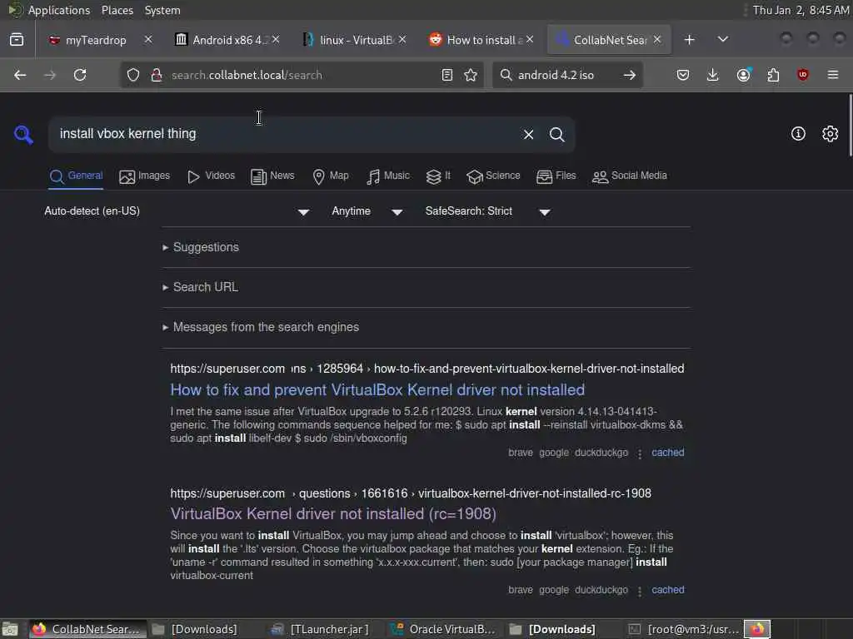Run search with the magnifier button
Screen dimensions: 853x639
(556, 134)
